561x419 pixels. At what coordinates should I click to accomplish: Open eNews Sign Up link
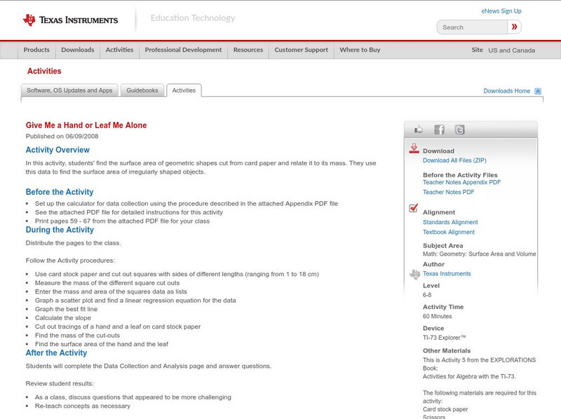tap(501, 11)
